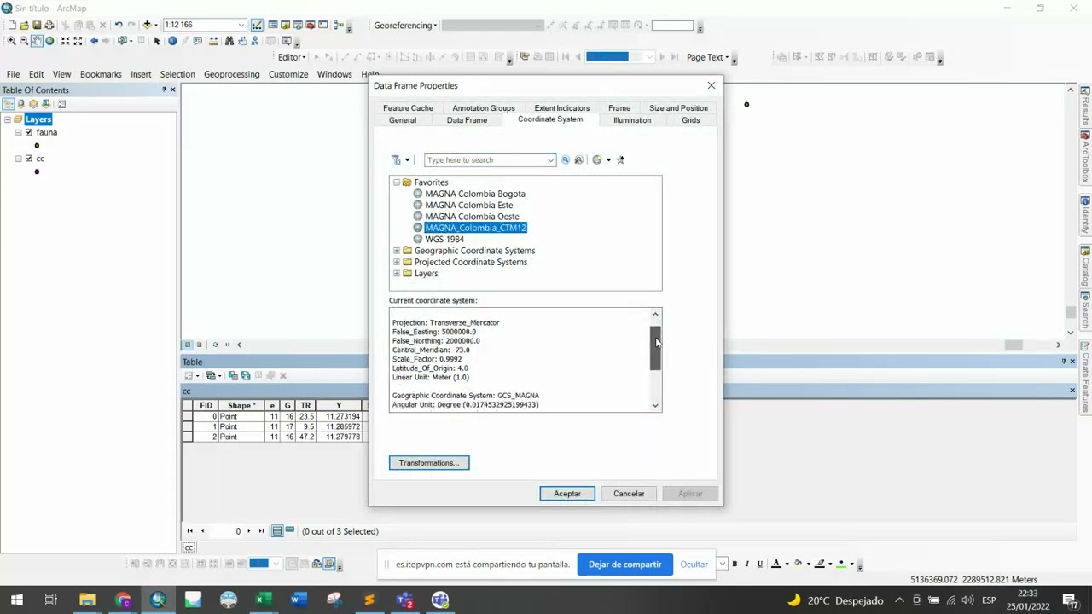Viewport: 1092px width, 614px height.
Task: Click the Full Extent globe icon
Action: point(49,41)
